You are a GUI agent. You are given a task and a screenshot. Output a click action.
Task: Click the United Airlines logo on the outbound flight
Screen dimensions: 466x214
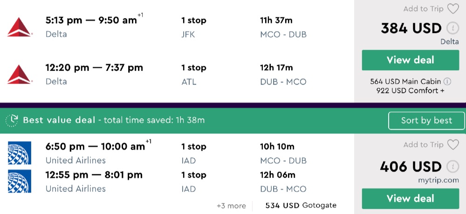(19, 153)
